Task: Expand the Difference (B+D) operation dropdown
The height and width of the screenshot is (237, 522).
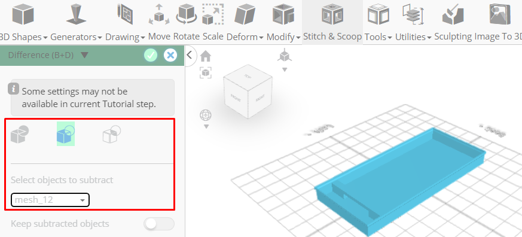Action: coord(84,55)
